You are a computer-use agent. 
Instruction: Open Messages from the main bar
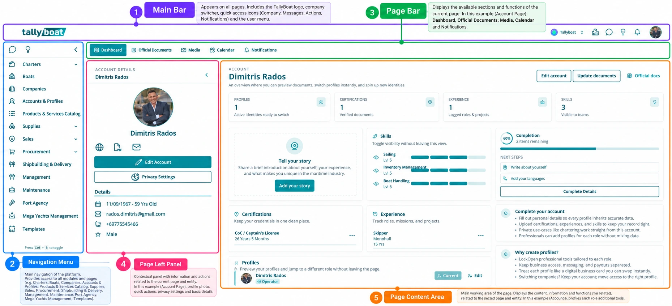[x=609, y=32]
